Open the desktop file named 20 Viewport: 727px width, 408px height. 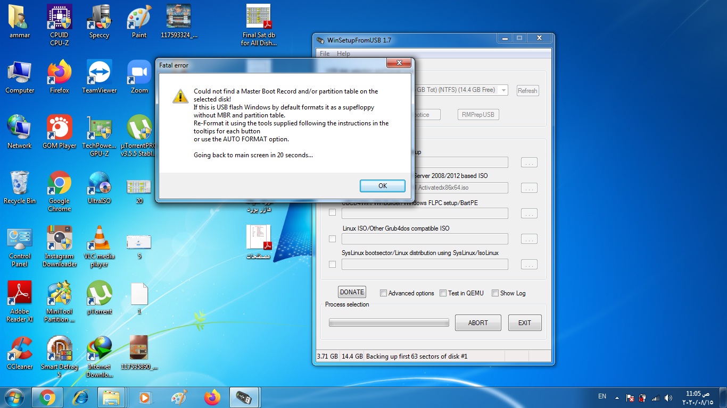coord(139,191)
